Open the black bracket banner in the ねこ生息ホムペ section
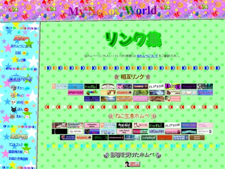Image resolution: width=225 pixels, height=169 pixels. 60,131
